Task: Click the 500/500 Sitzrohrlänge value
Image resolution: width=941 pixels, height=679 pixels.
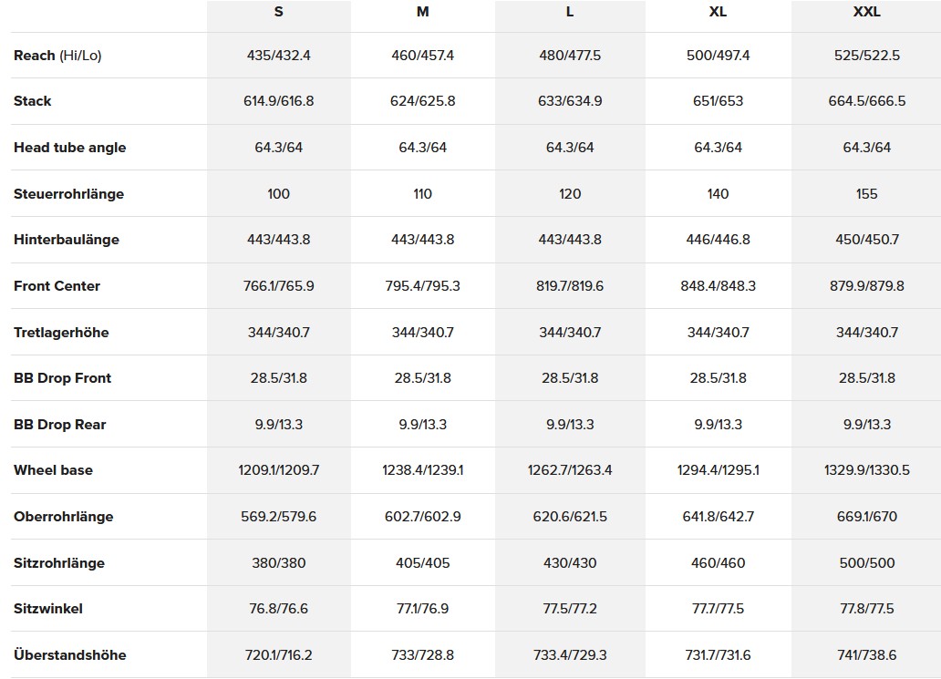Action: click(866, 563)
